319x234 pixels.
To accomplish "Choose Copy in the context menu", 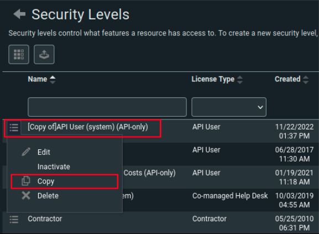I will coord(46,181).
